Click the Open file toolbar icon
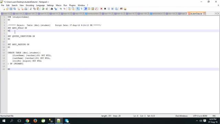 [x=7, y=9]
